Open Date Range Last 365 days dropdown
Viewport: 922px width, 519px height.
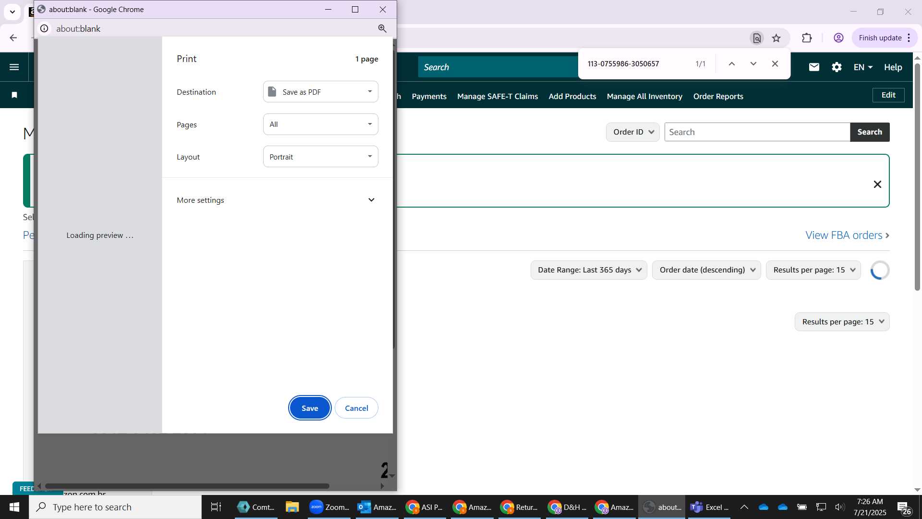click(589, 270)
